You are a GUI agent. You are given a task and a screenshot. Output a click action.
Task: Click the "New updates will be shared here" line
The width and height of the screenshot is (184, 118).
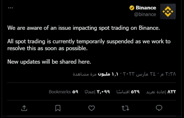pyautogui.click(x=49, y=62)
